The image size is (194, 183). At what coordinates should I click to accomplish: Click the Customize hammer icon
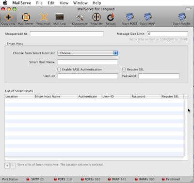(x=80, y=17)
